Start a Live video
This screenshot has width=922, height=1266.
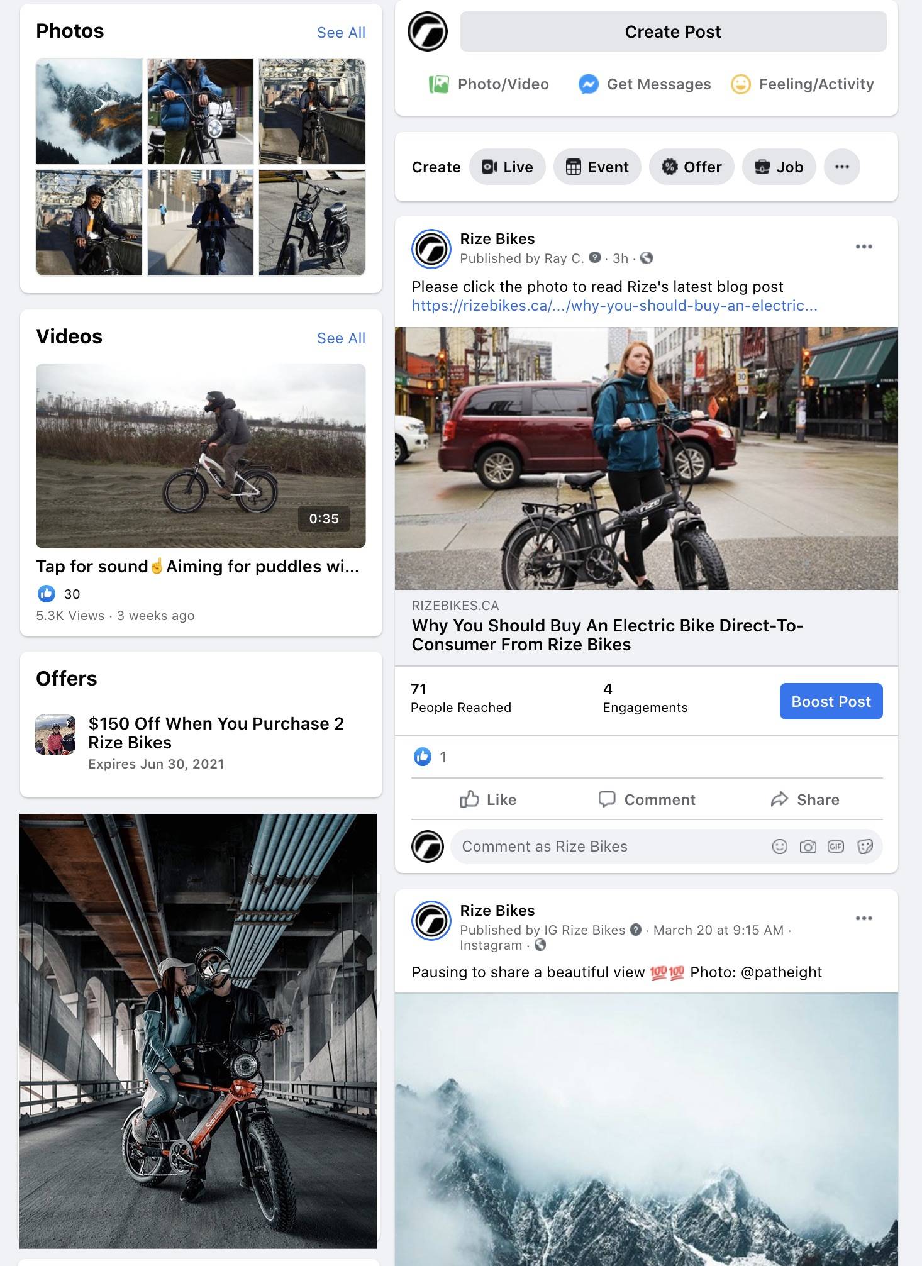(x=507, y=167)
